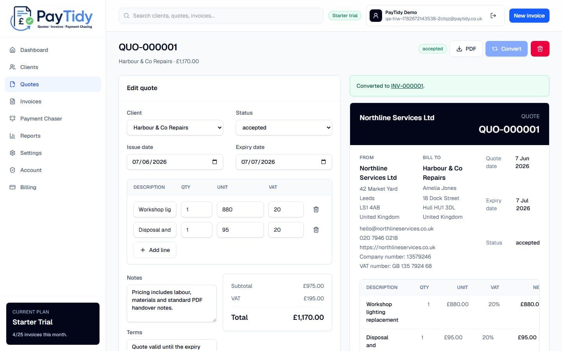This screenshot has width=562, height=351.
Task: Click Amelia Jones in Bill To
Action: click(x=439, y=188)
